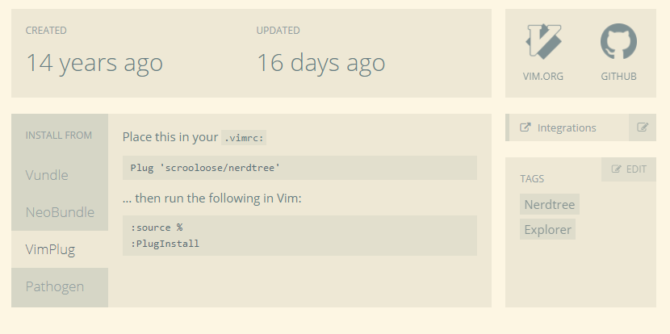
Task: Click the edit pencil icon next to Integrations
Action: pos(643,127)
